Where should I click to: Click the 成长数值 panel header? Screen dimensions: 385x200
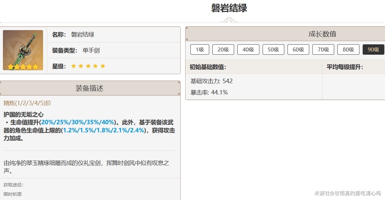[x=322, y=34]
